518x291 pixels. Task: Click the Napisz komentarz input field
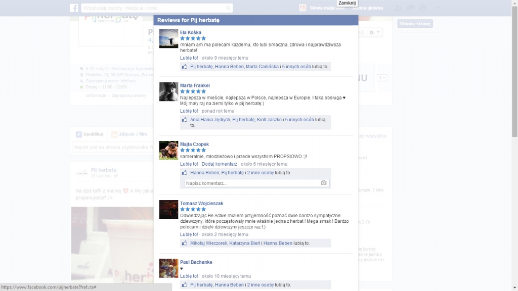point(252,183)
